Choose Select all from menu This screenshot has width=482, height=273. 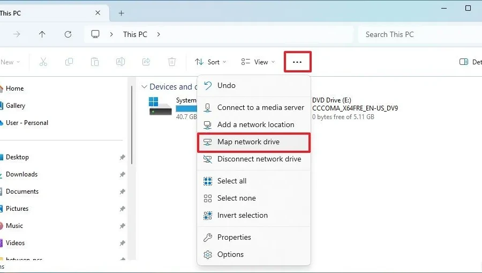point(254,181)
